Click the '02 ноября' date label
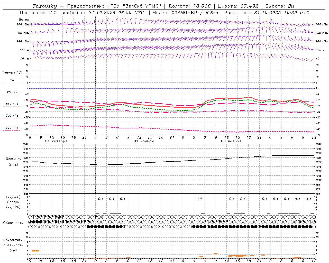 [x=231, y=141]
